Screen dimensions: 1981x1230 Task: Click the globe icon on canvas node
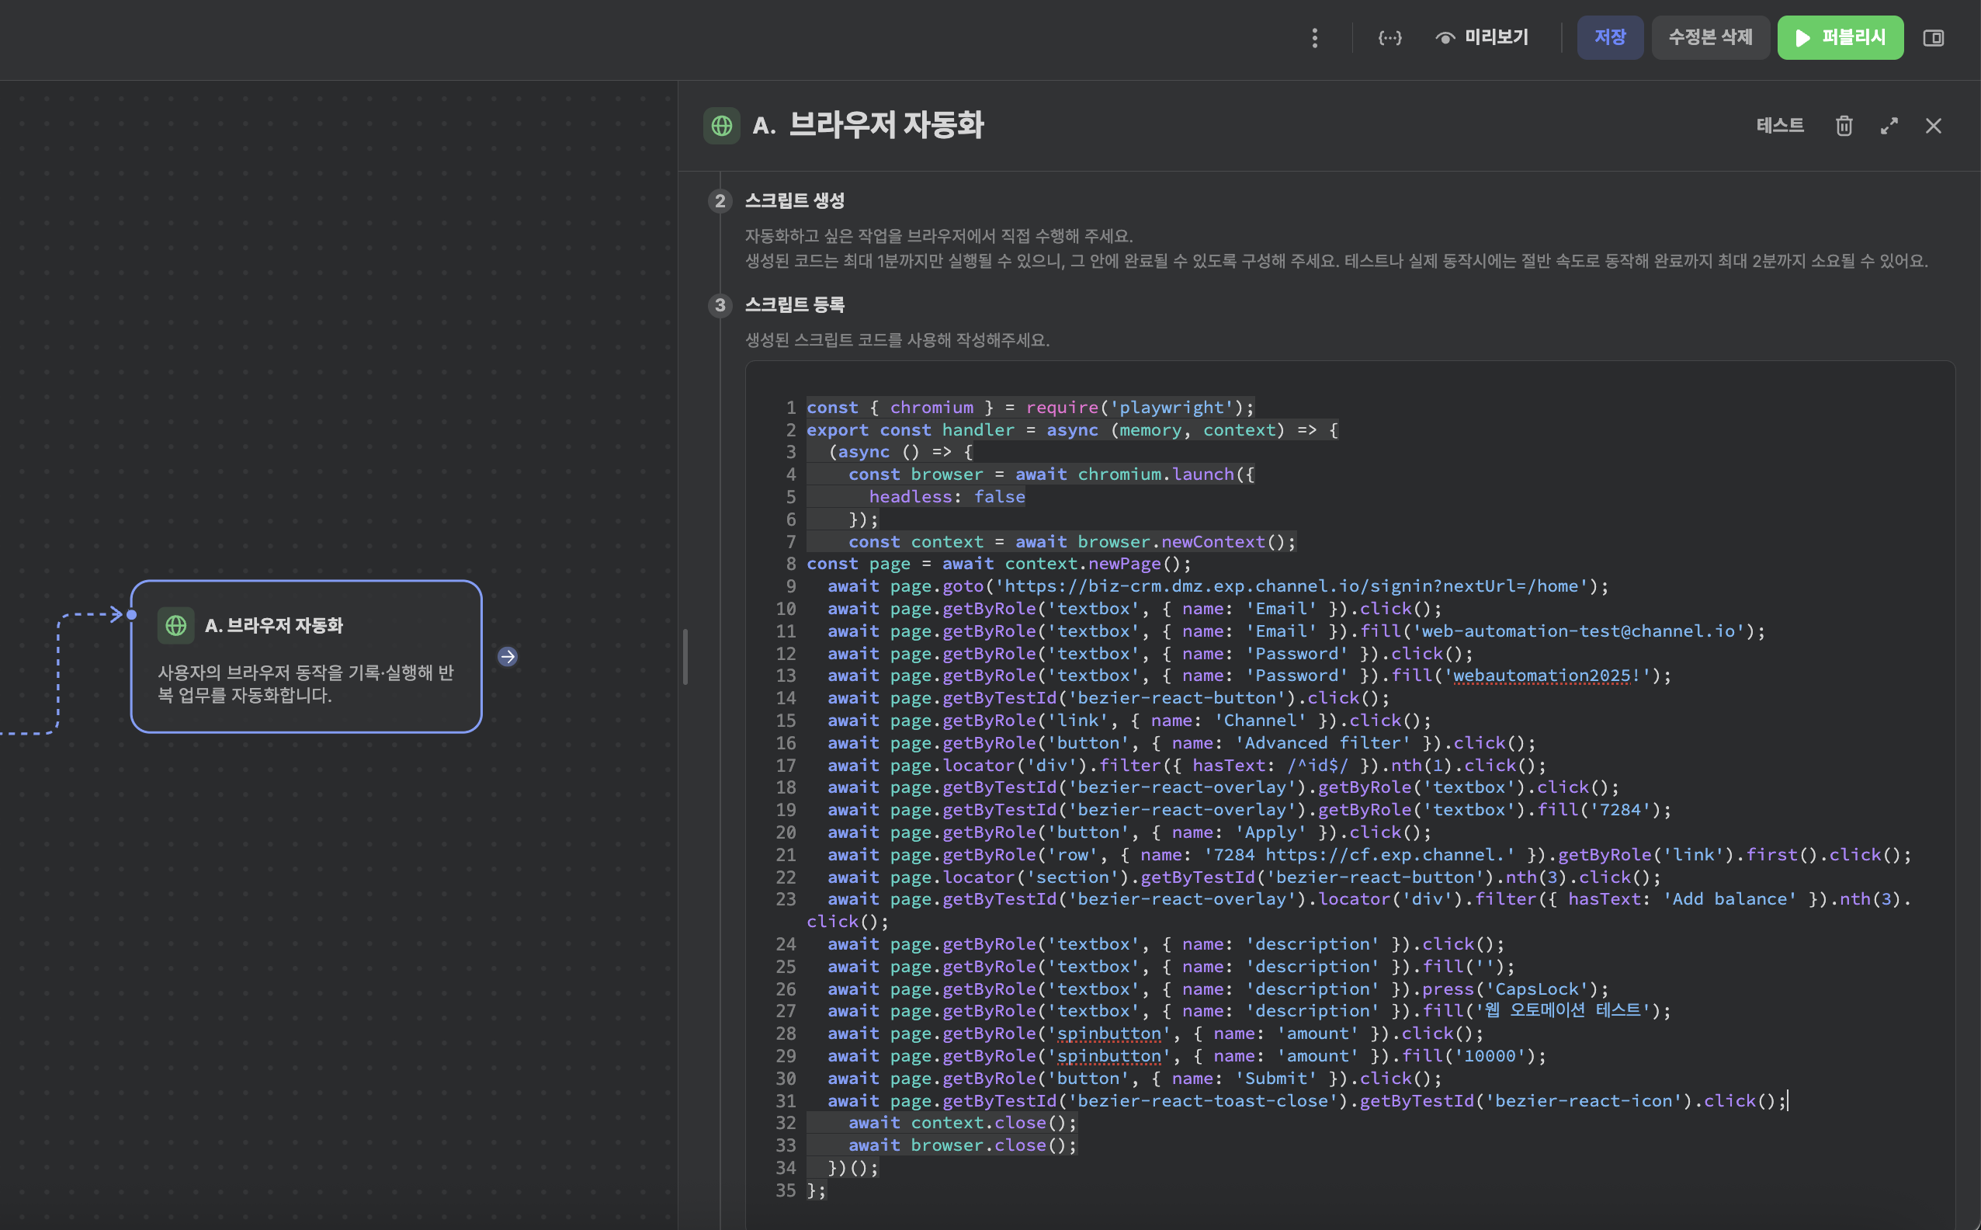pyautogui.click(x=175, y=626)
